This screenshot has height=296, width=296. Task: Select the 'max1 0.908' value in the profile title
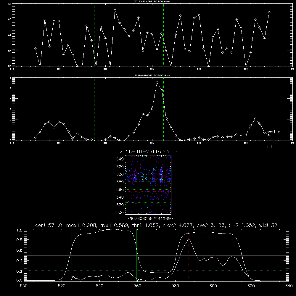point(81,225)
